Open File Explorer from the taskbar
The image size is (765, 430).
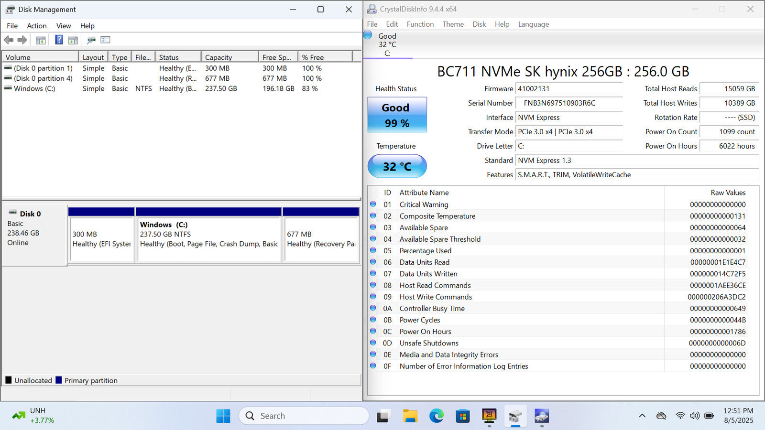pos(410,416)
